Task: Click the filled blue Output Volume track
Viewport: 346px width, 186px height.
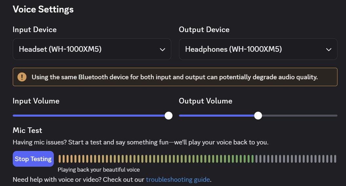Action: (216, 116)
